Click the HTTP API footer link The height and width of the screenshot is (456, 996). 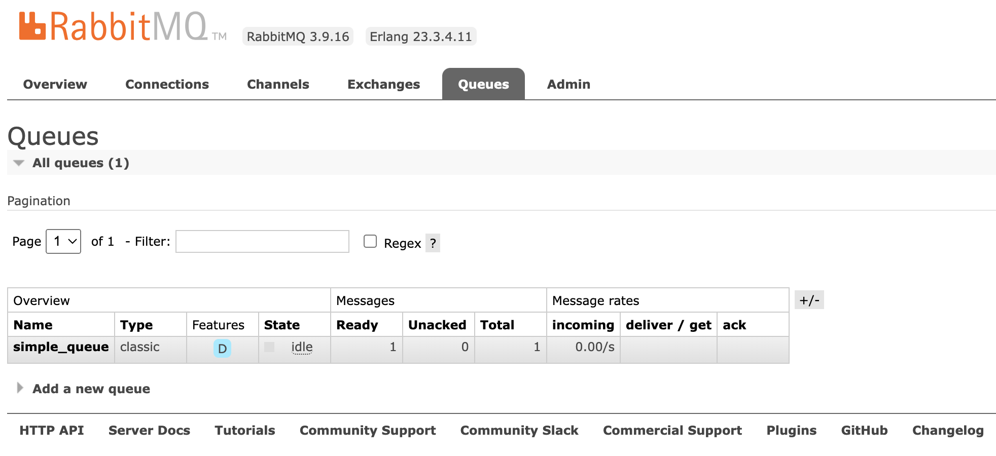(52, 430)
